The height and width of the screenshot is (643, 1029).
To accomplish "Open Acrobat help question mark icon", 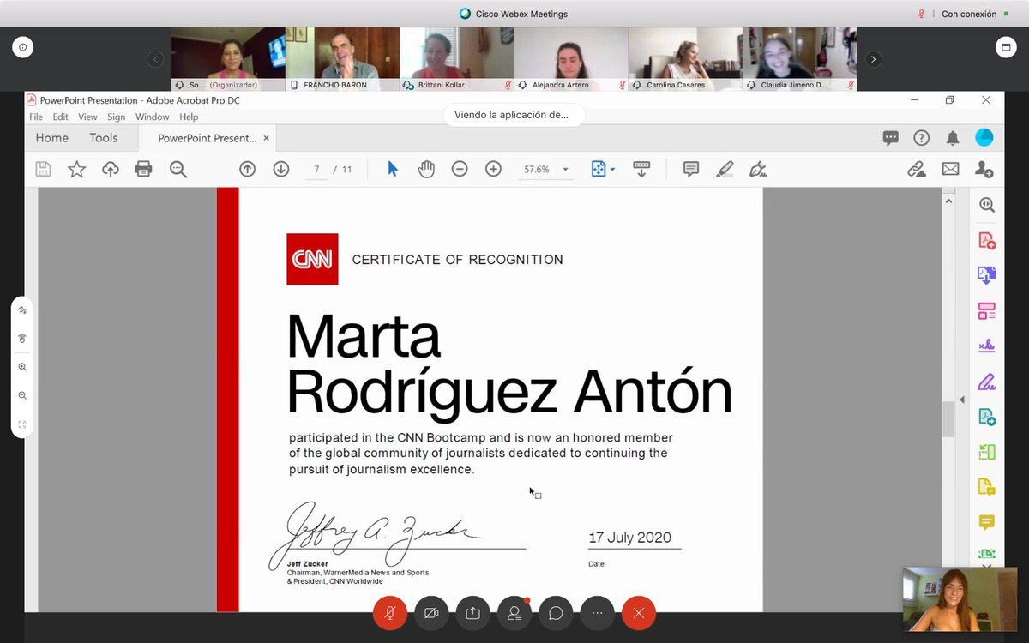I will (921, 138).
